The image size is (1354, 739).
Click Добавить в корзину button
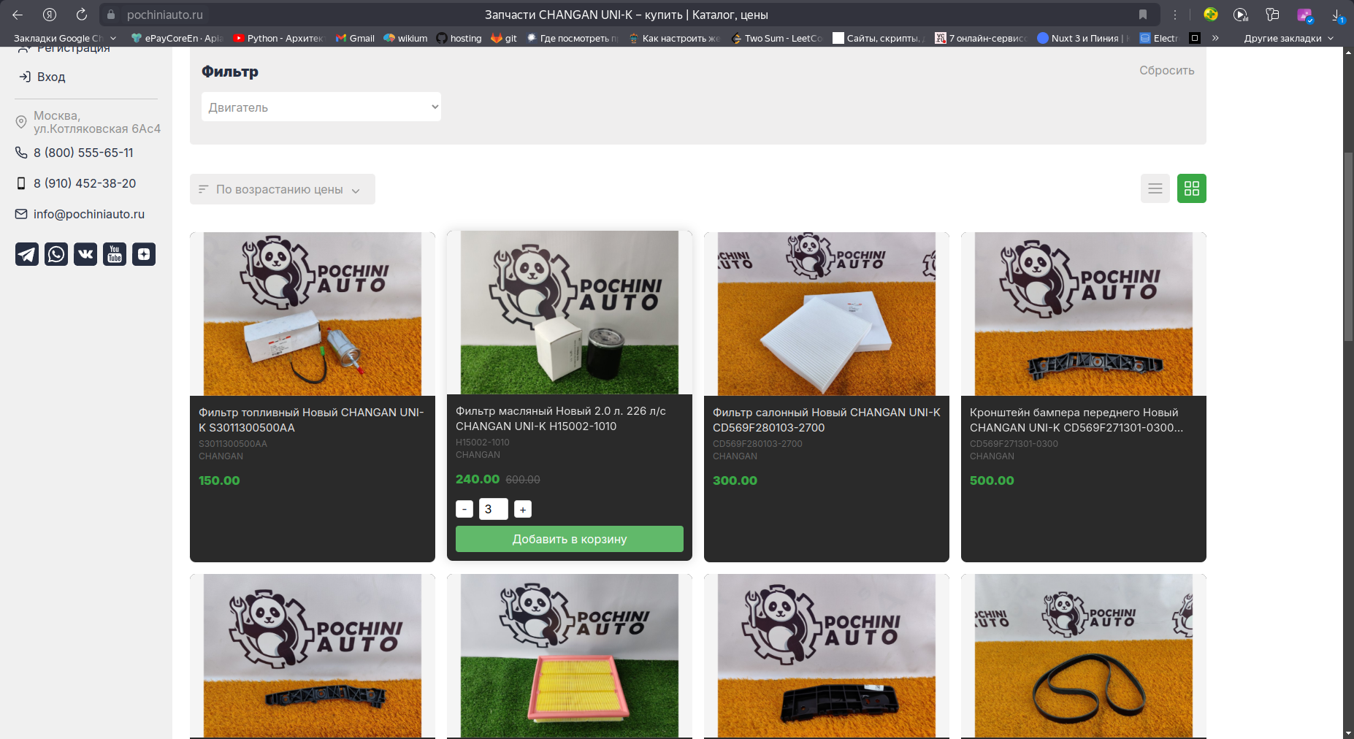570,539
